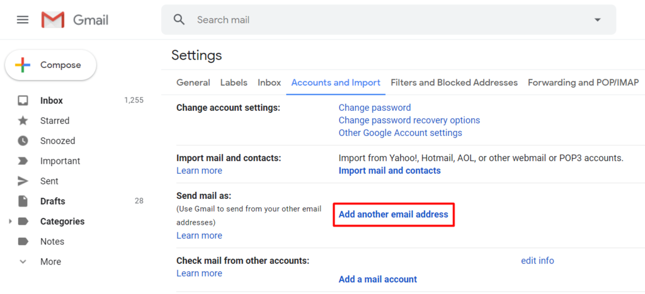
Task: Open Inbox via its sidebar icon
Action: [23, 101]
